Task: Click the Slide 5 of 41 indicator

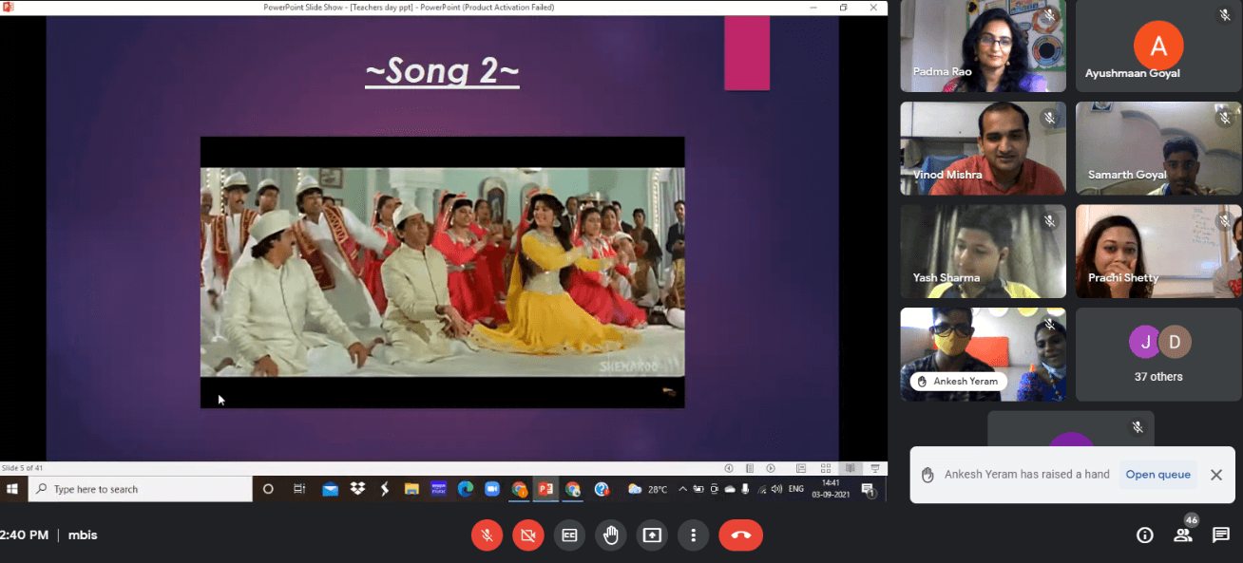Action: 23,468
